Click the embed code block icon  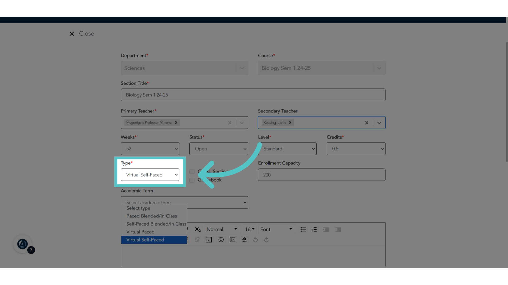[x=209, y=240]
